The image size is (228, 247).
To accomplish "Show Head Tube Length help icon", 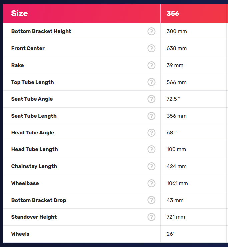I will point(151,149).
